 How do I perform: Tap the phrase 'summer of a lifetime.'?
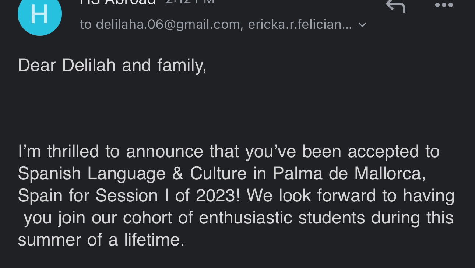coord(101,240)
